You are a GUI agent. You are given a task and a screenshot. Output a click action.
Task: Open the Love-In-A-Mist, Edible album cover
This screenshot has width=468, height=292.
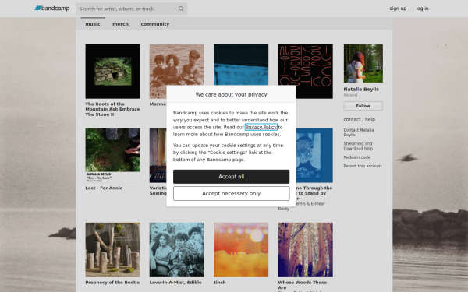177,250
